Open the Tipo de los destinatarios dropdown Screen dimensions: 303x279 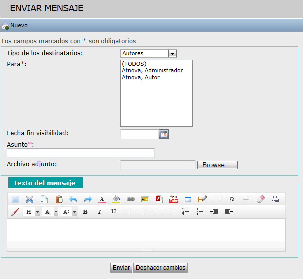(149, 53)
